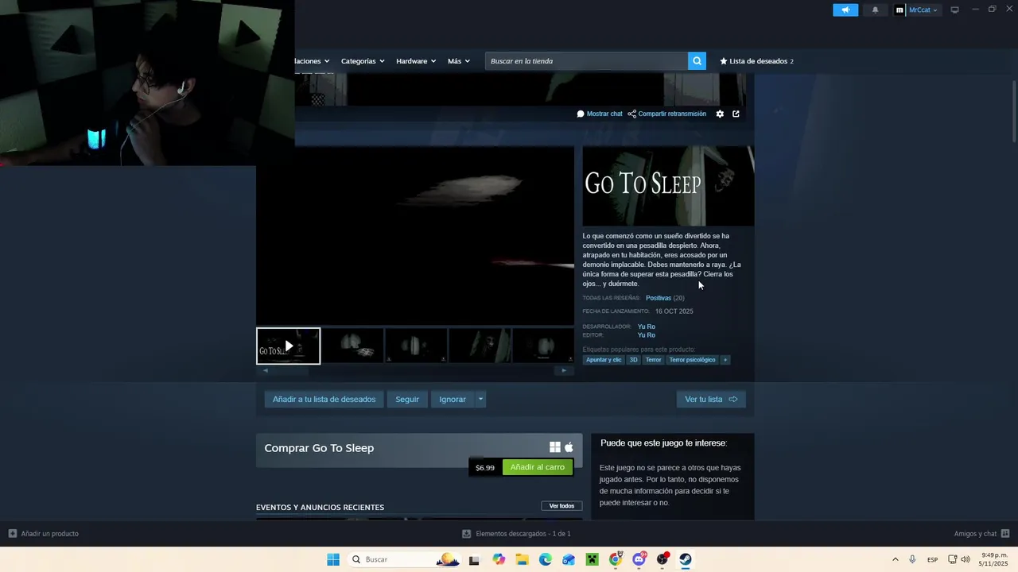Open Steam announcements megaphone button
Screen dimensions: 1018x572
845,10
